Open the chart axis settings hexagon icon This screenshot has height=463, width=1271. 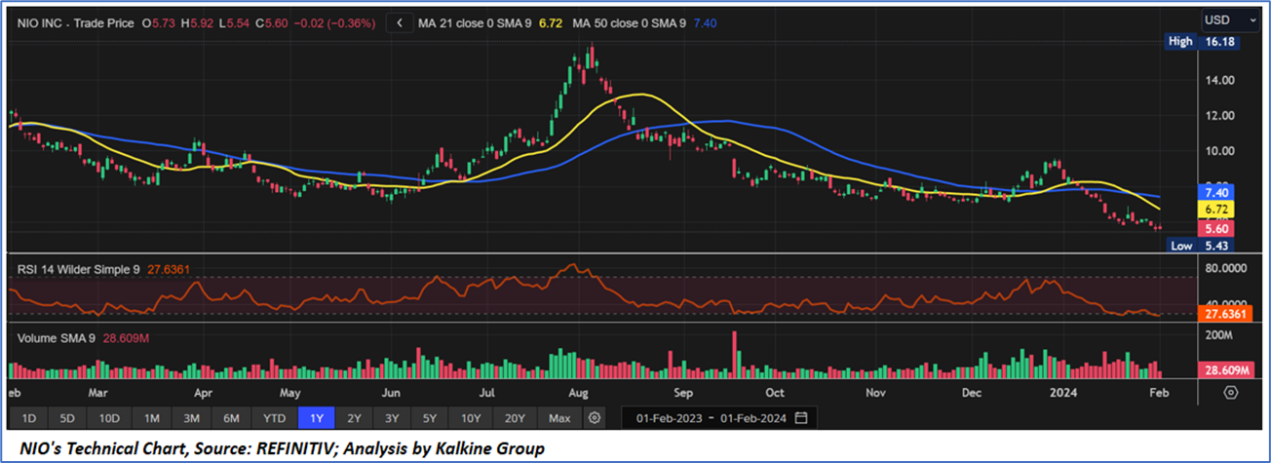click(x=1231, y=392)
